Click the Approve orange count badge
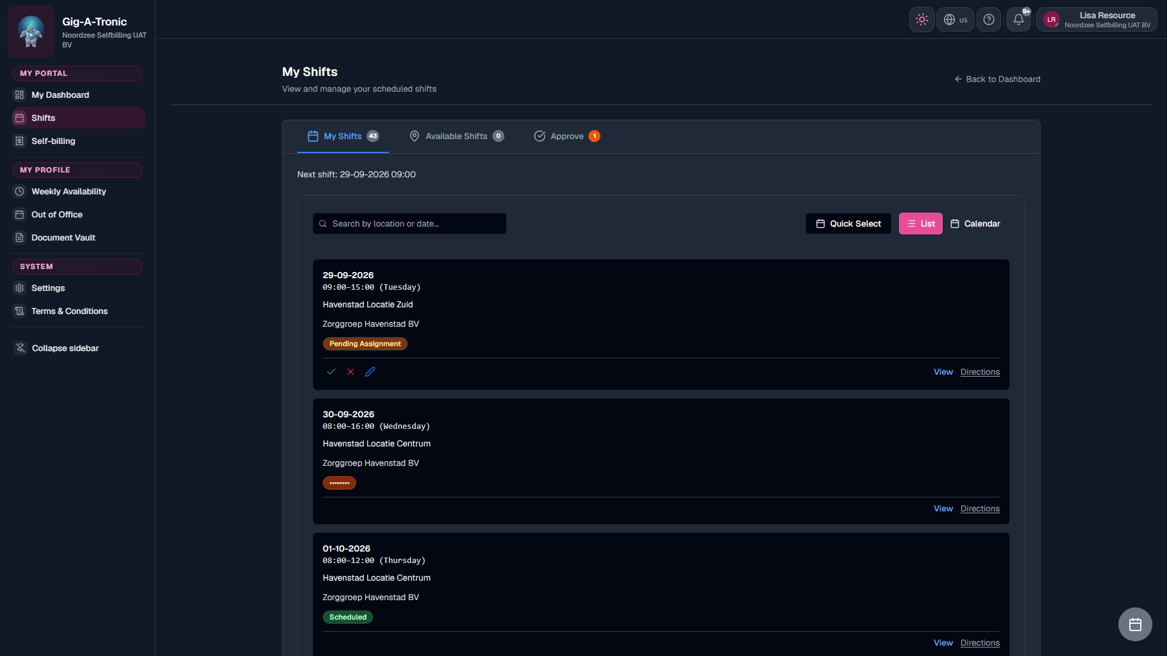 point(594,136)
